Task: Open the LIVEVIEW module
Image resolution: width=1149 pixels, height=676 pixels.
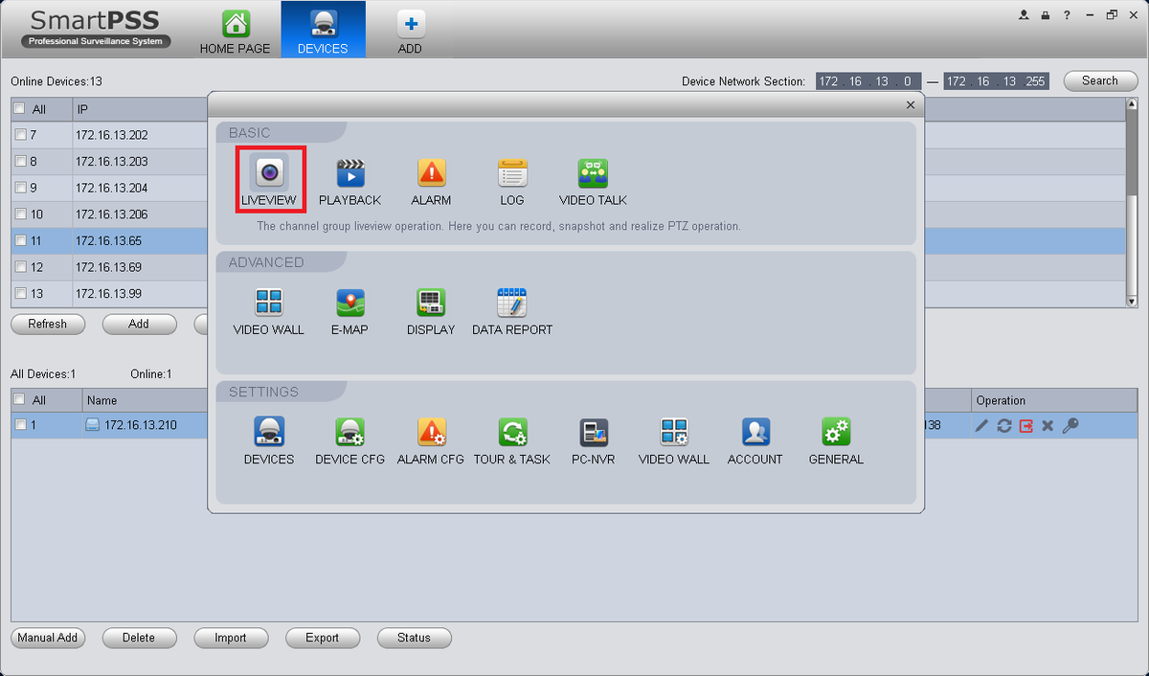Action: point(270,180)
